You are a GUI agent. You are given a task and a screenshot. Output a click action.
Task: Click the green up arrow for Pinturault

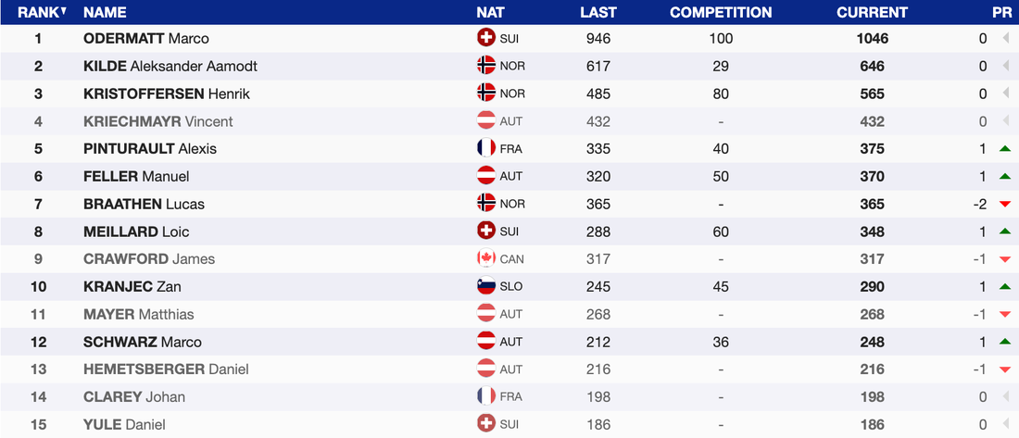click(1004, 148)
